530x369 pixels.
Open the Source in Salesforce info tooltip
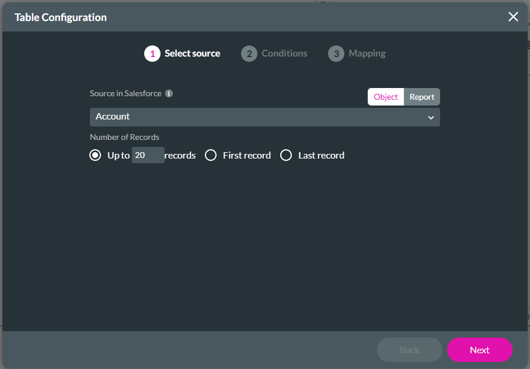tap(169, 93)
